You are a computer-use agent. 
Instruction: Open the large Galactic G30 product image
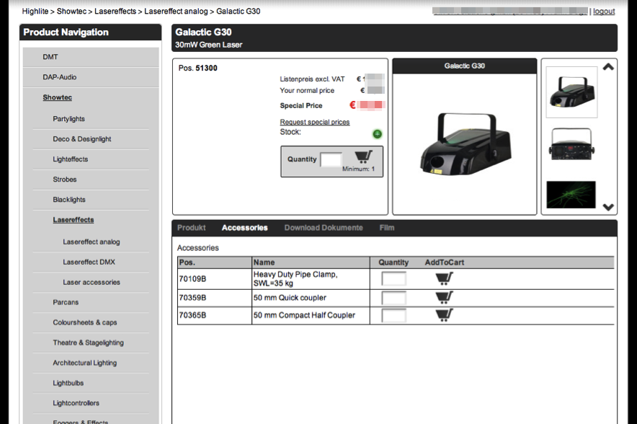coord(465,144)
